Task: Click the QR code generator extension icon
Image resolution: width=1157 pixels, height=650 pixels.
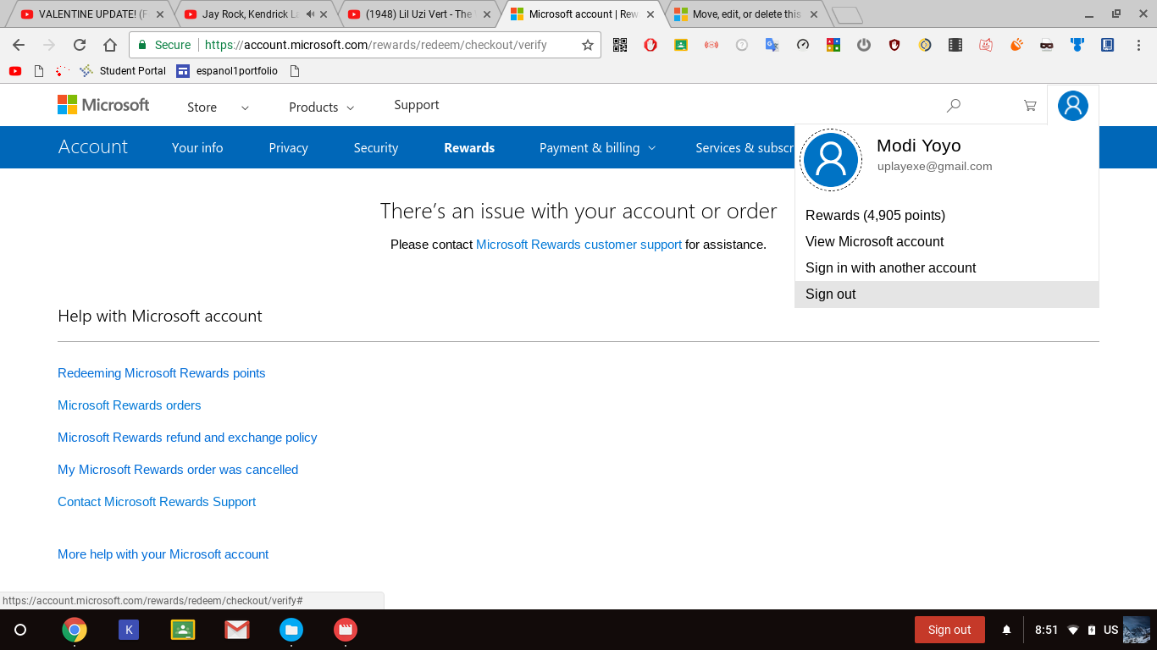Action: (620, 46)
